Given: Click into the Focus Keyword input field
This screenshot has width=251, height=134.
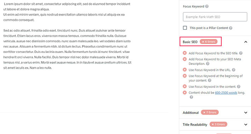Looking at the screenshot, I should (x=215, y=17).
